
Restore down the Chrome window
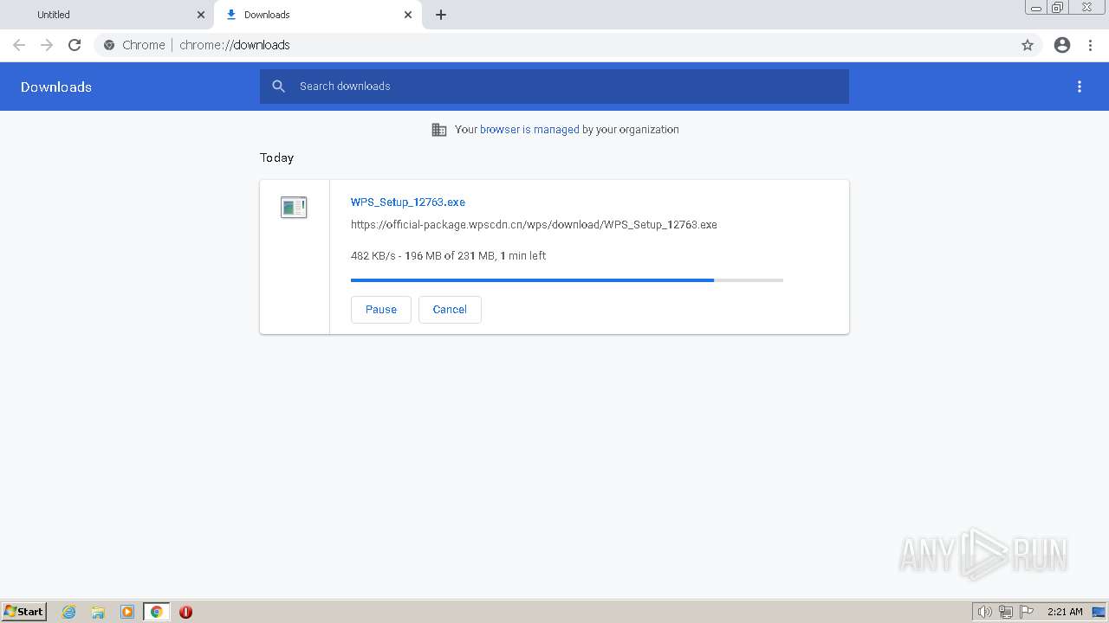pyautogui.click(x=1058, y=8)
